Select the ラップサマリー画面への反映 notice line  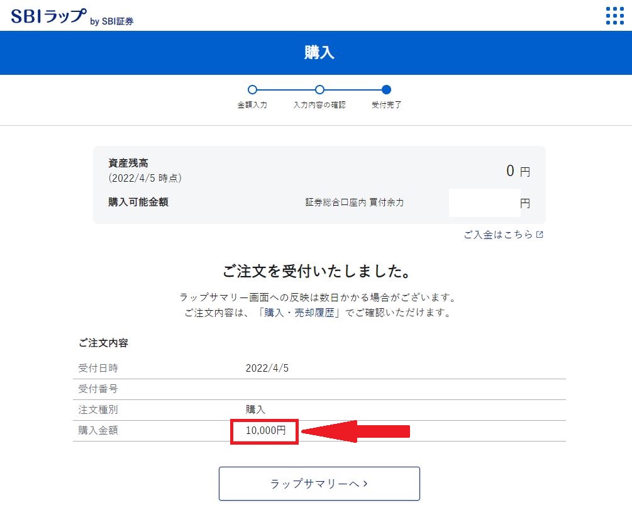click(x=318, y=297)
